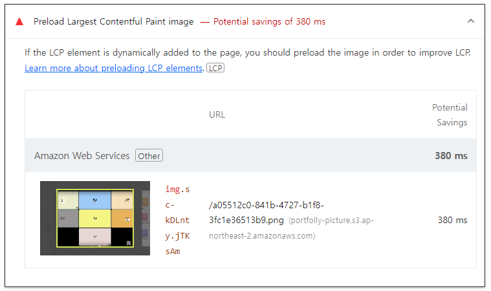Select the Amazon Web Services group row
491x291 pixels.
coord(250,155)
